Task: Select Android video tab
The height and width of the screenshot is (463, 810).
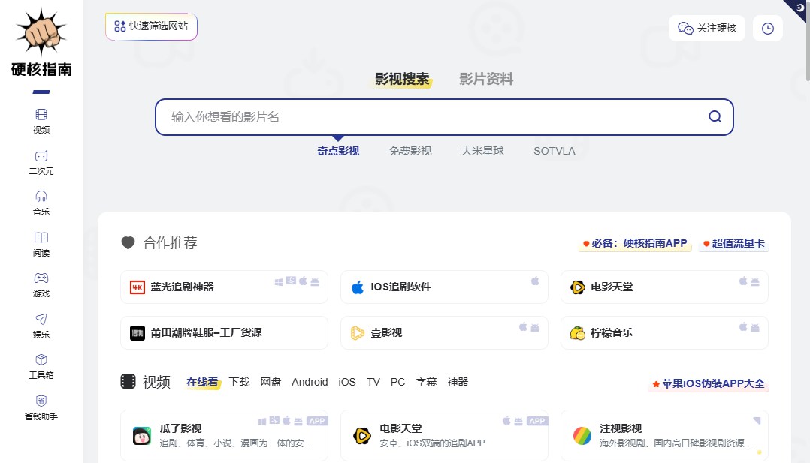Action: (310, 382)
